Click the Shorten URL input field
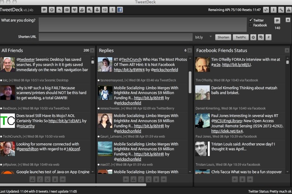This screenshot has height=194, width=292. coord(115,37)
